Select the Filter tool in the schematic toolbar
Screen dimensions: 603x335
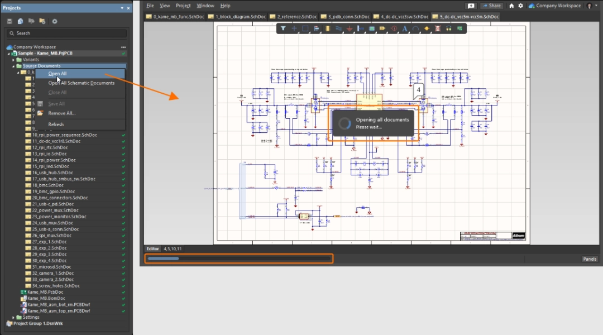283,28
